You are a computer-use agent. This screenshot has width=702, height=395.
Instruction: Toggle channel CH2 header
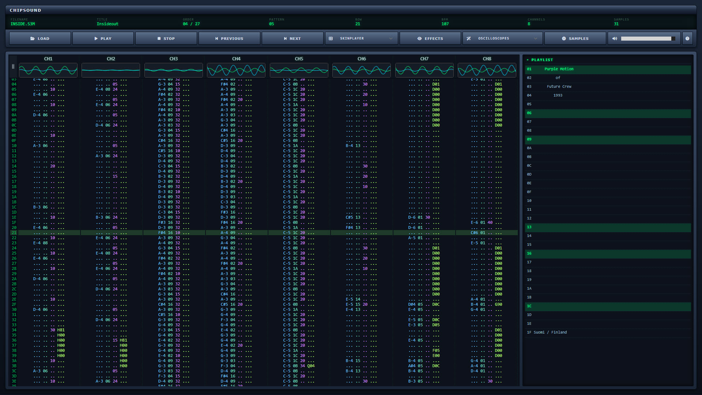[x=111, y=59]
